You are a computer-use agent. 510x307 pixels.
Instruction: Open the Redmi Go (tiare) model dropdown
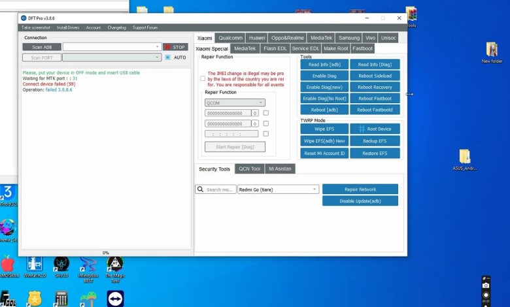point(314,189)
